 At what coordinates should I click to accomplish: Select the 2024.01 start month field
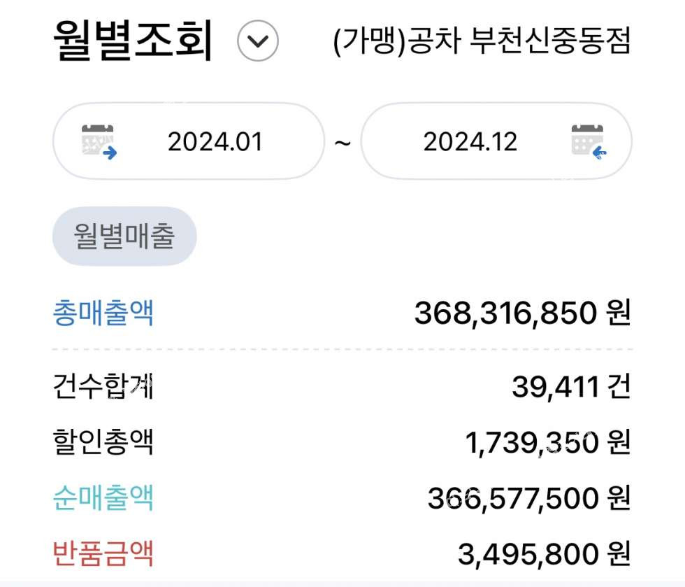click(189, 141)
